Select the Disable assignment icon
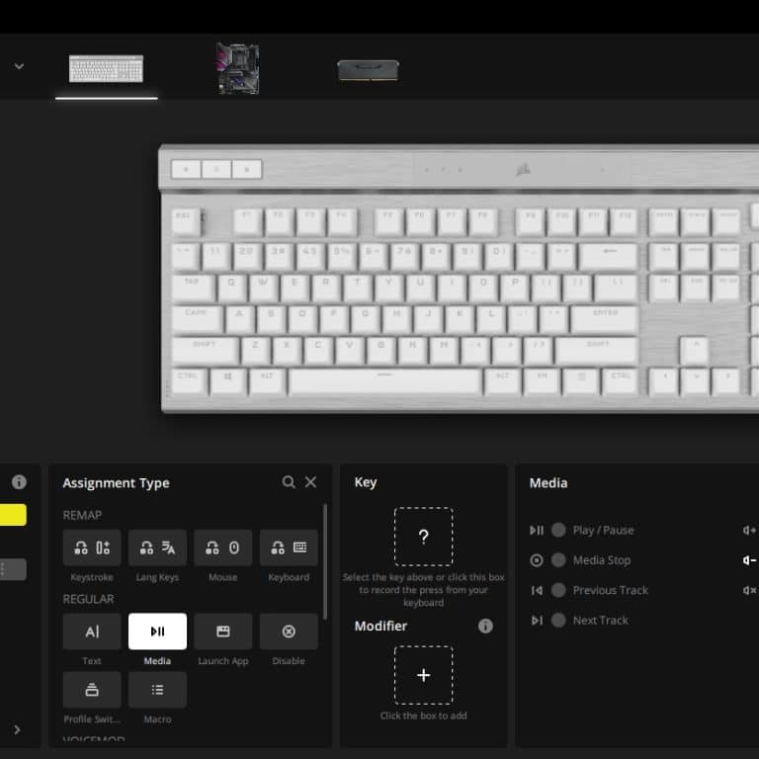 pos(289,632)
